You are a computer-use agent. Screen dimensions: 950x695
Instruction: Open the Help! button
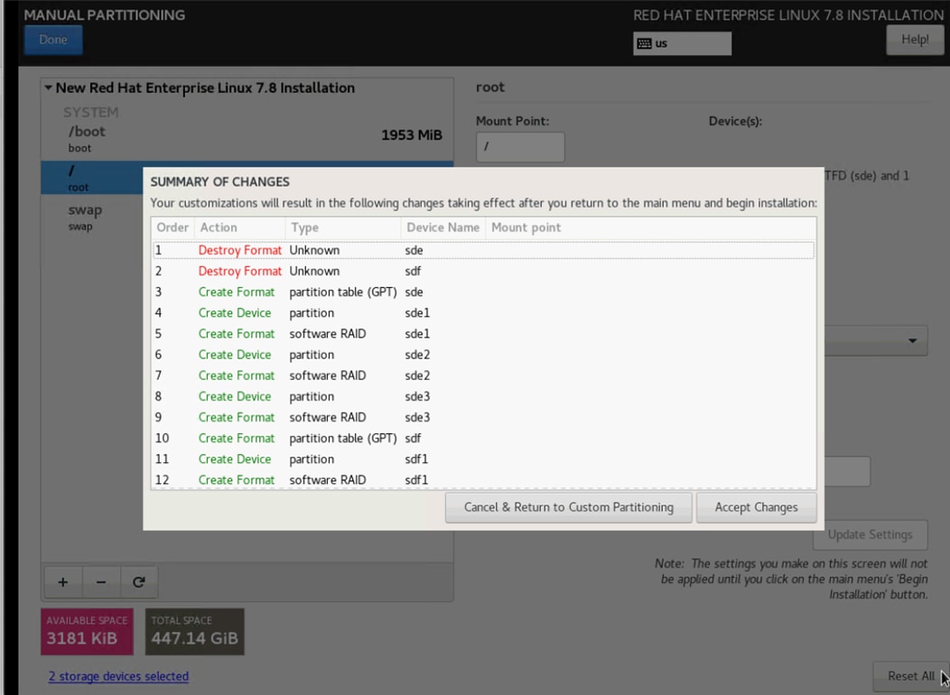(x=914, y=40)
